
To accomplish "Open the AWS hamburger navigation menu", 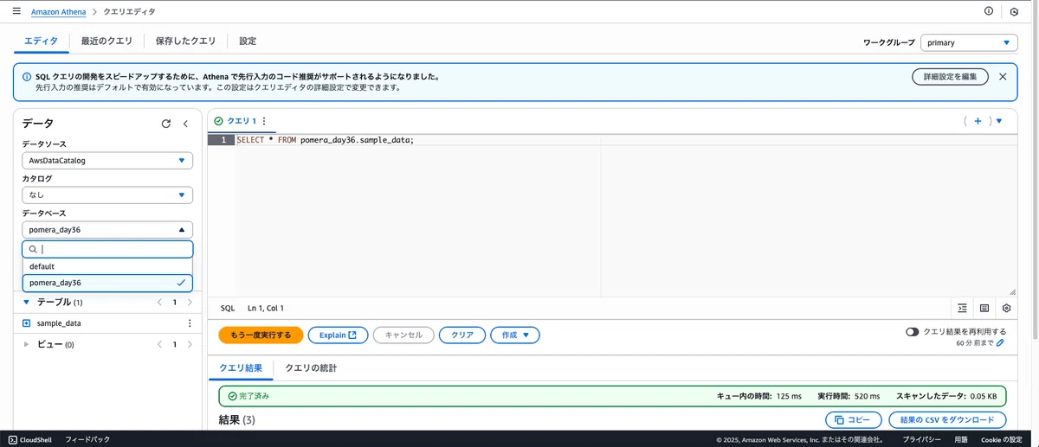I will pyautogui.click(x=16, y=11).
